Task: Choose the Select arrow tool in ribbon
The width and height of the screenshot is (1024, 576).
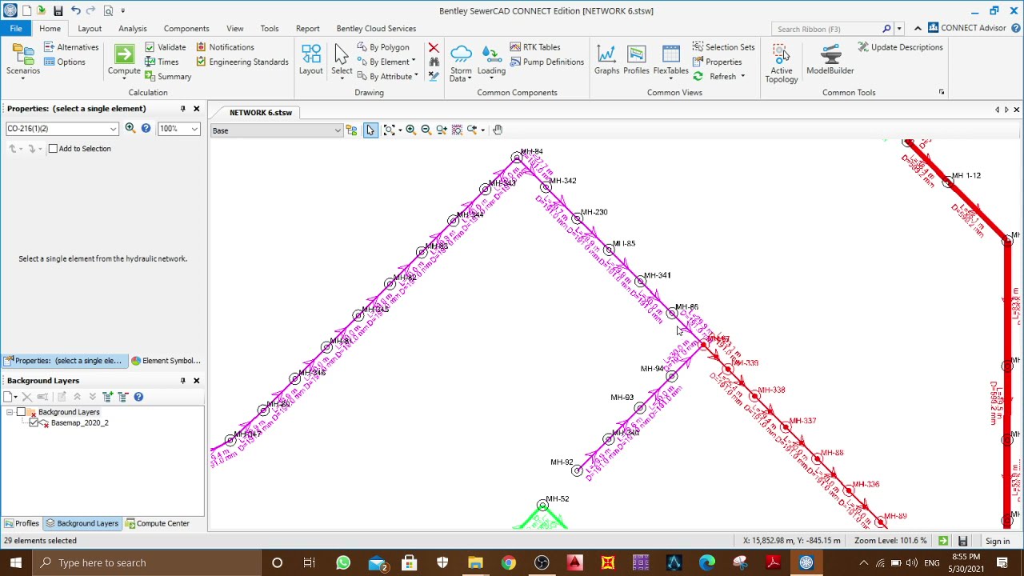Action: (342, 61)
